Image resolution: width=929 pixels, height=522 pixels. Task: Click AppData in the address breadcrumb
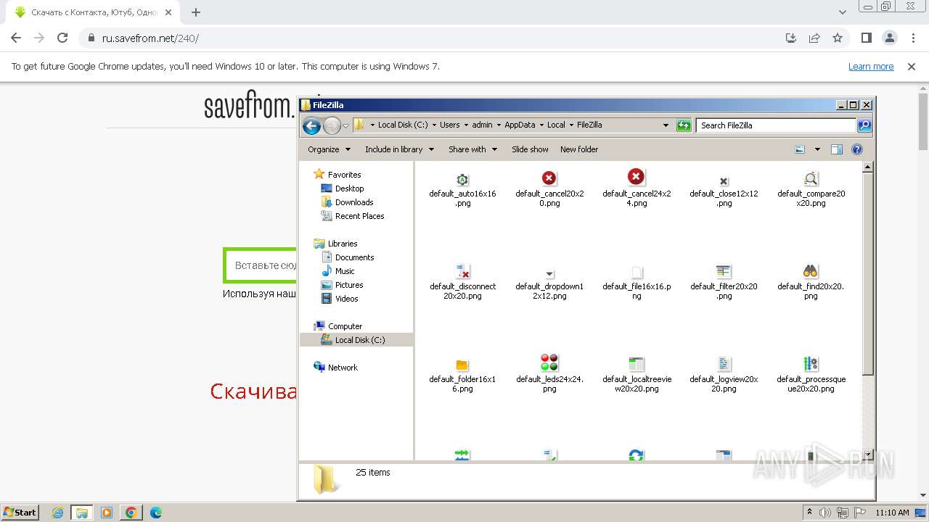[520, 125]
